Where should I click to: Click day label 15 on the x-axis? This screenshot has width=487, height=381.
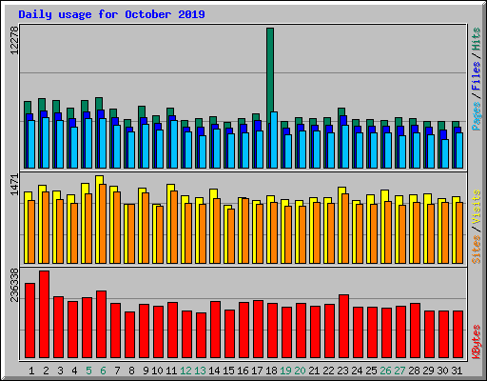pos(228,371)
